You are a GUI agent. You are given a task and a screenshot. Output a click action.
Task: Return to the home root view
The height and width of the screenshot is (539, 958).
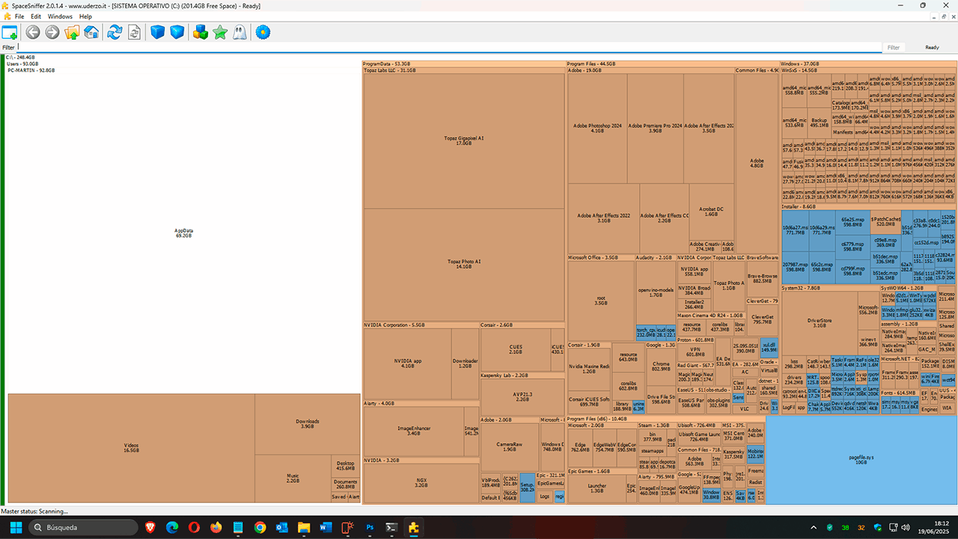pos(91,32)
